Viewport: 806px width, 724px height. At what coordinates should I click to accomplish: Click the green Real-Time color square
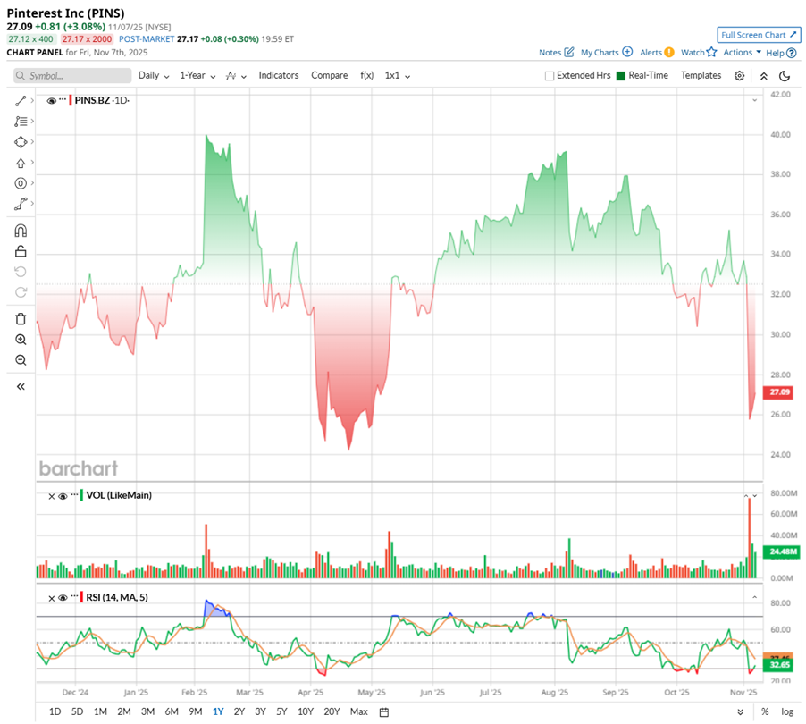tap(620, 76)
